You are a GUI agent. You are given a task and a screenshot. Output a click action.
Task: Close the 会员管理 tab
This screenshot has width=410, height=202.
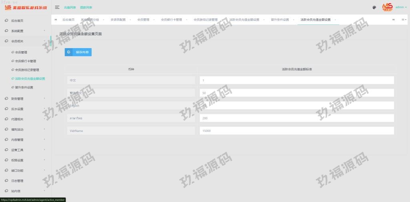[153, 20]
